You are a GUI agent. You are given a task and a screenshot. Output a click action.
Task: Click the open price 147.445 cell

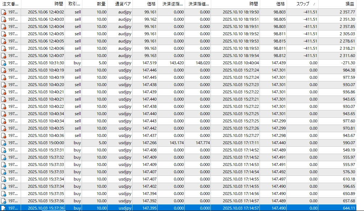pyautogui.click(x=150, y=78)
